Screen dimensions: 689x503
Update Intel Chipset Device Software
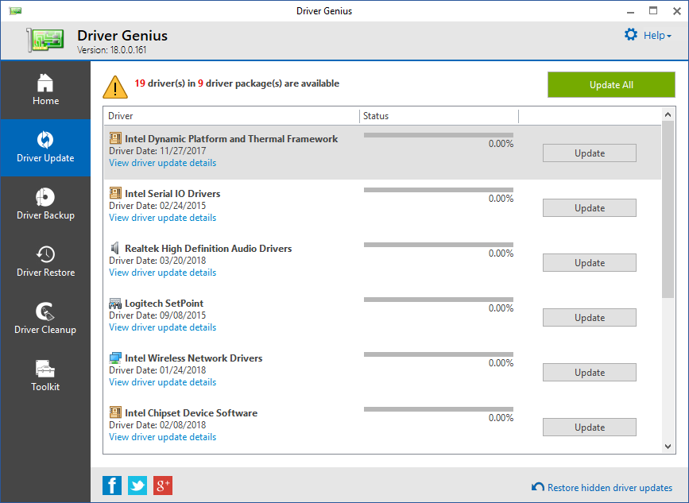pos(589,427)
